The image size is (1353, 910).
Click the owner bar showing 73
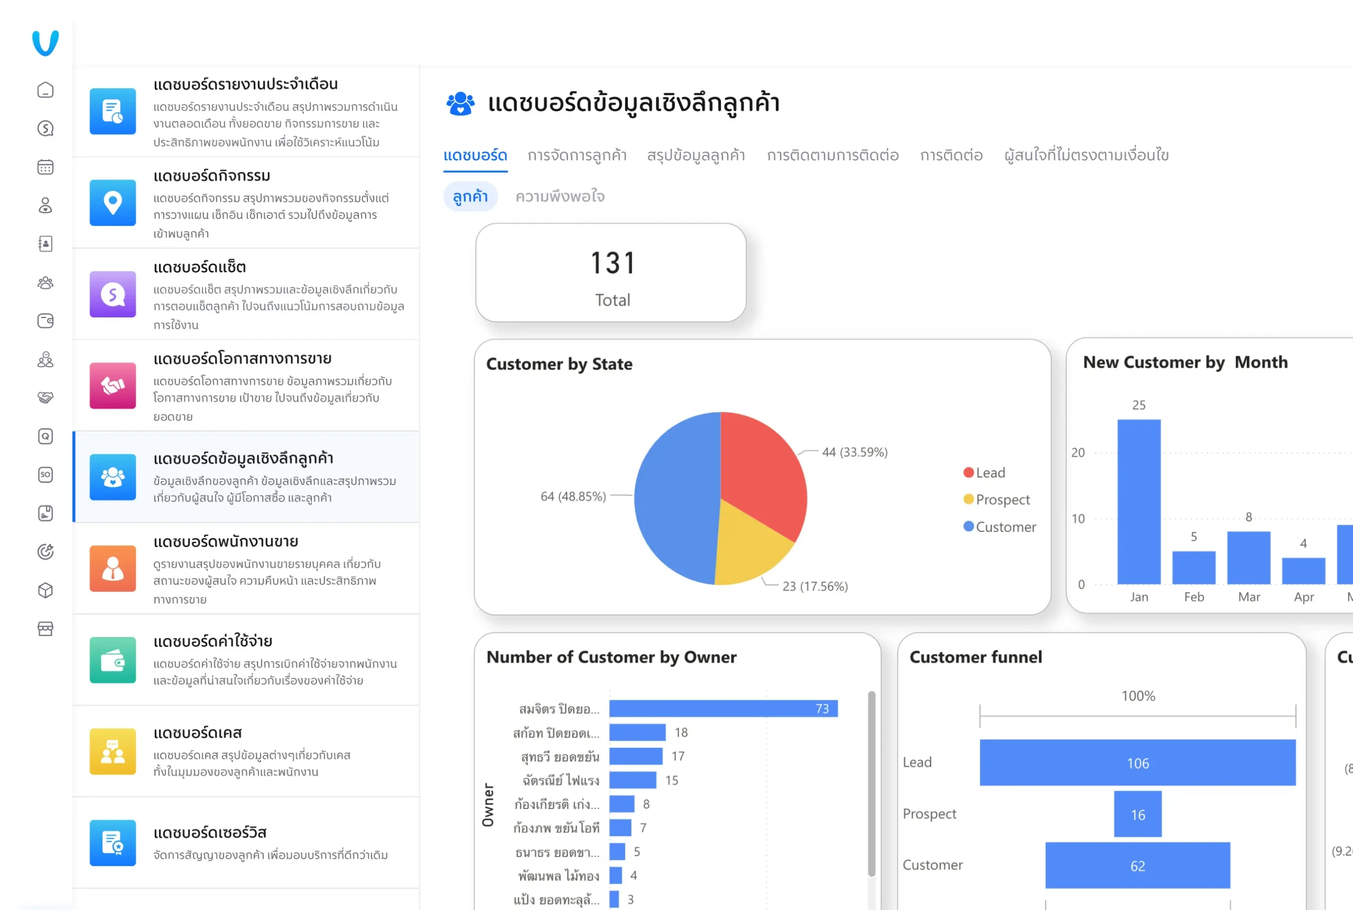tap(724, 709)
